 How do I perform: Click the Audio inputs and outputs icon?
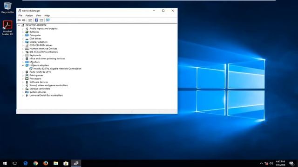(27, 29)
